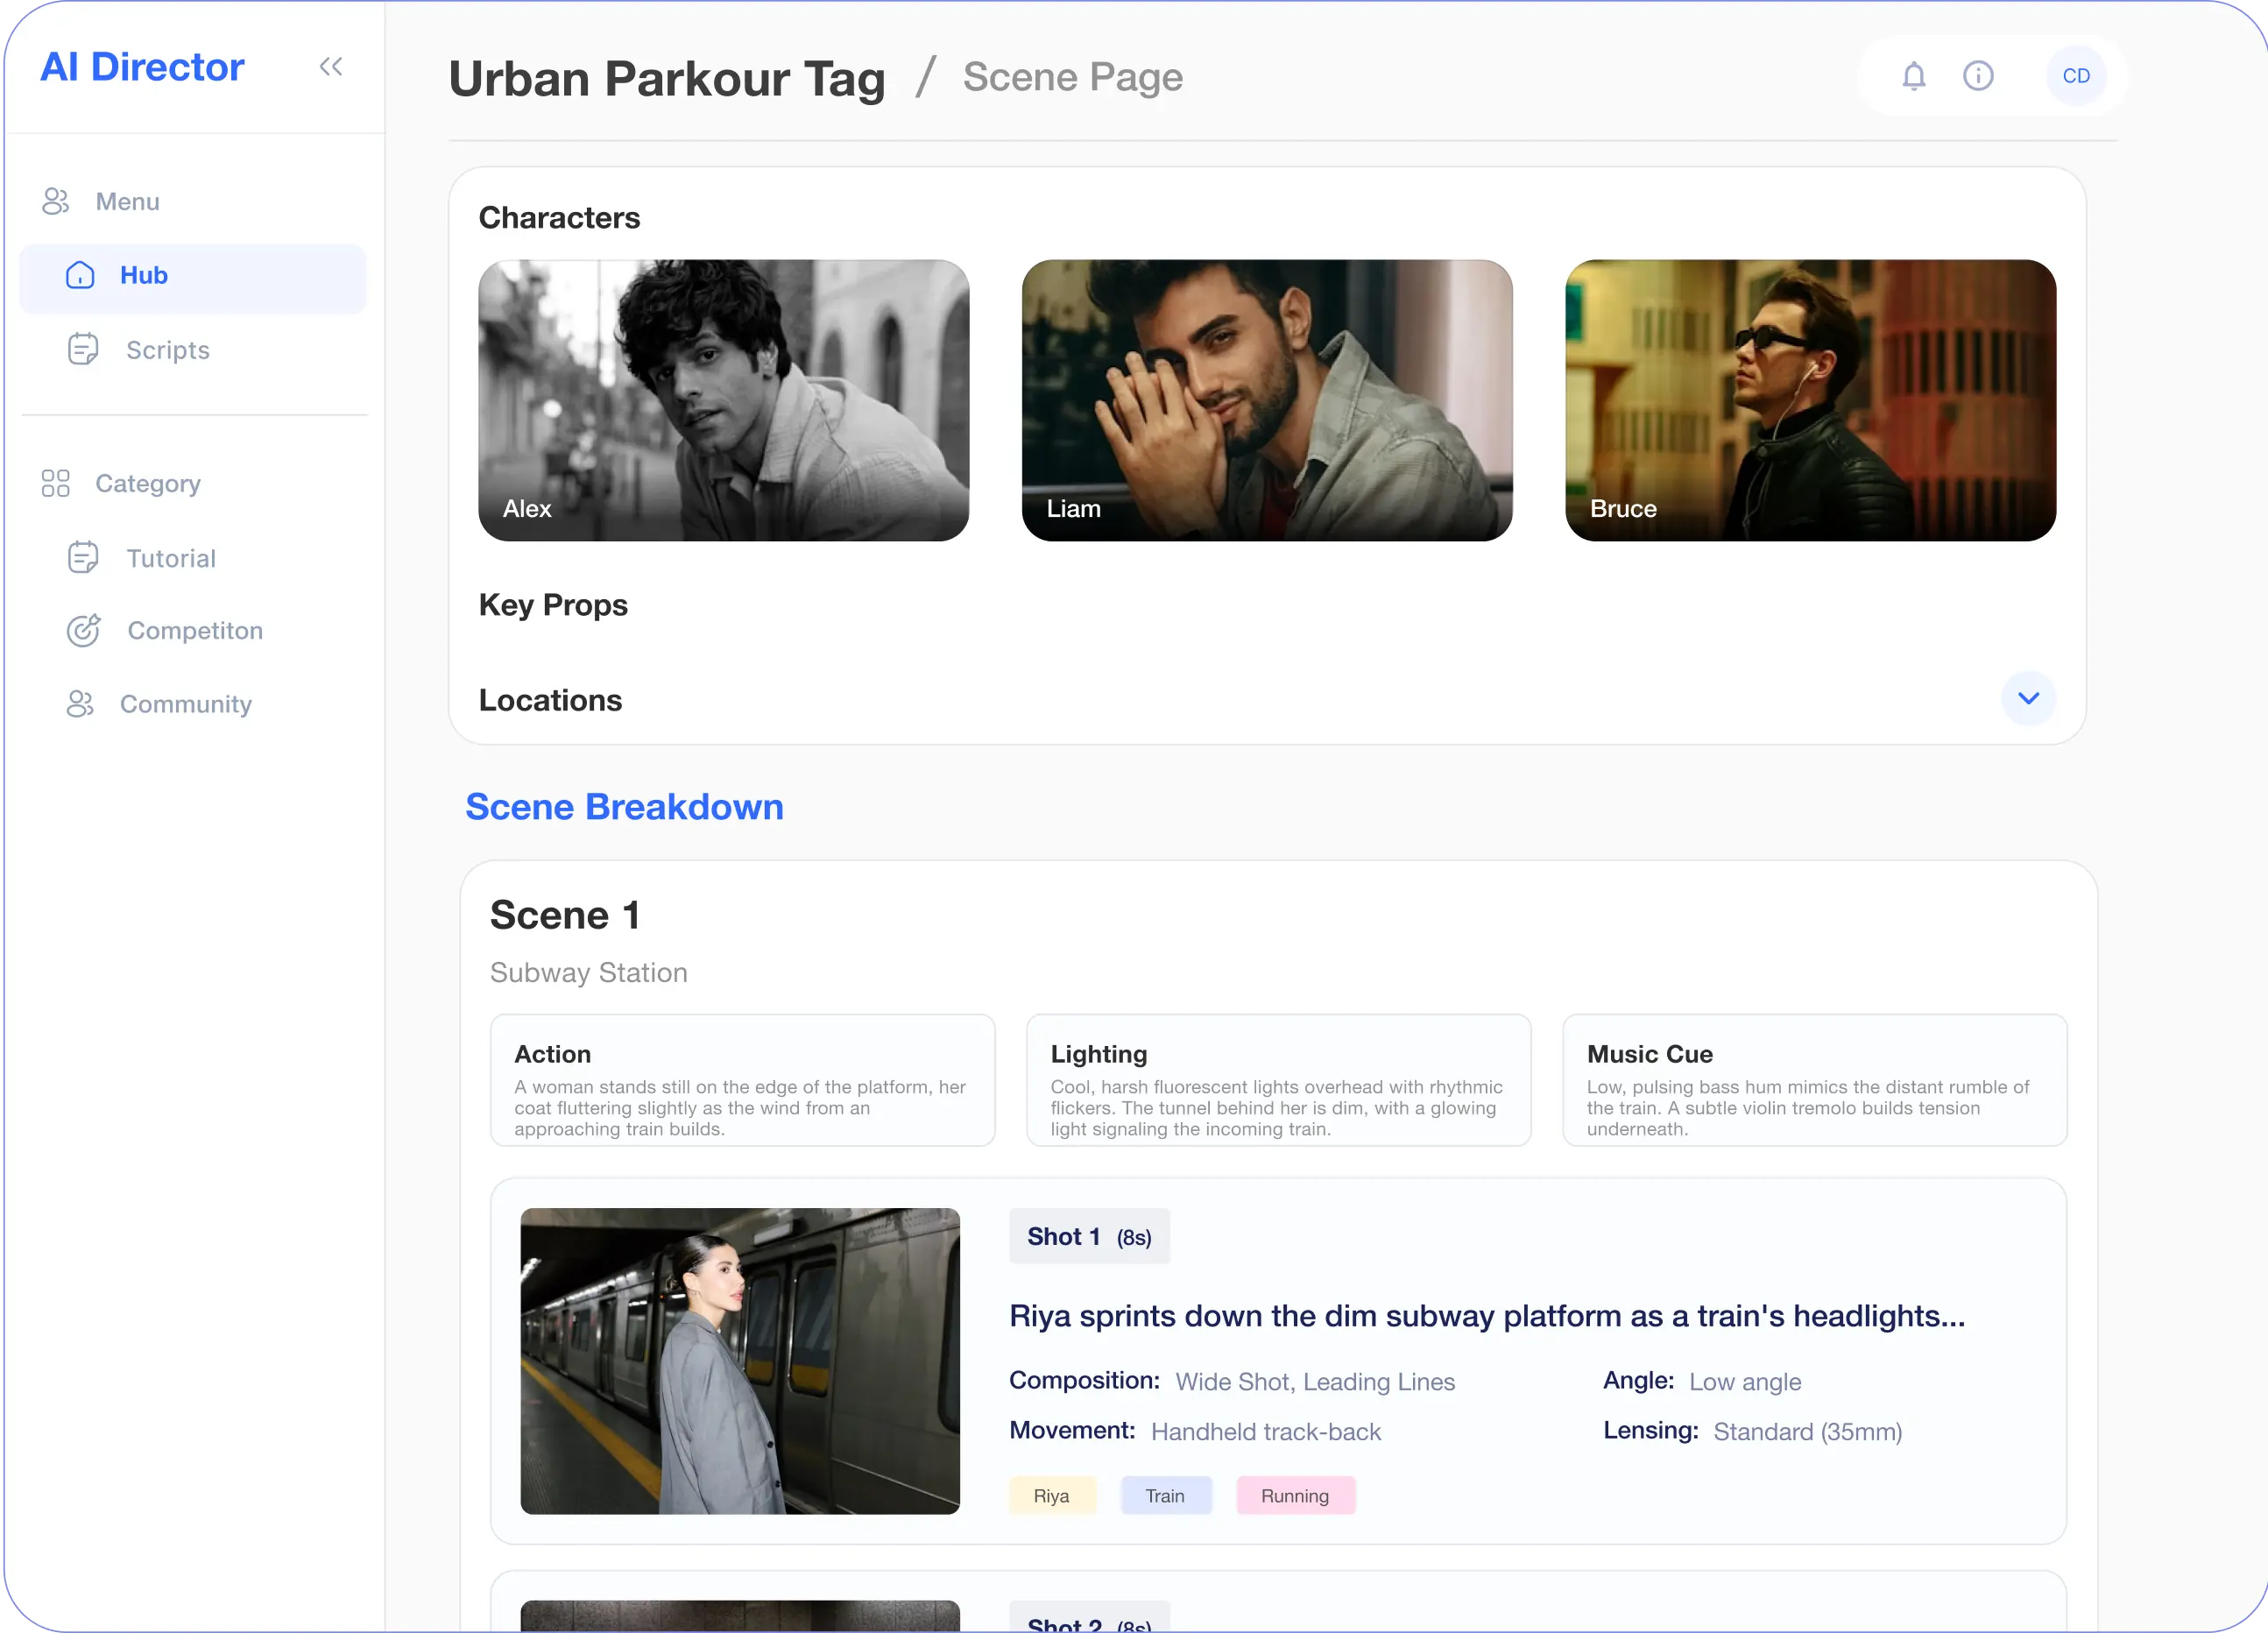Click the Subway Station subtitle

pos(589,973)
